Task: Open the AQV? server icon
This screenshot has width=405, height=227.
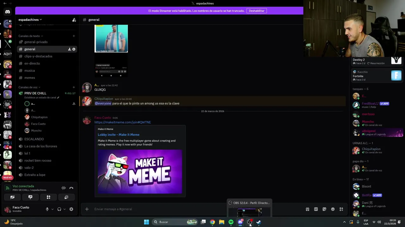Action: (8, 54)
